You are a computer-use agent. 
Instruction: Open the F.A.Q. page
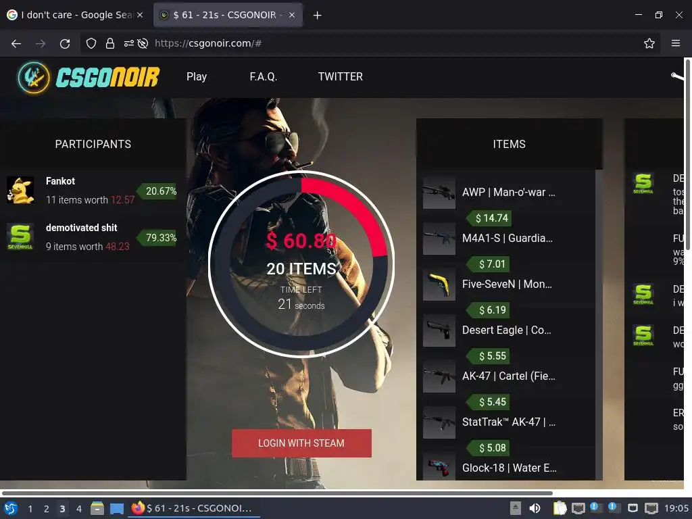(263, 77)
